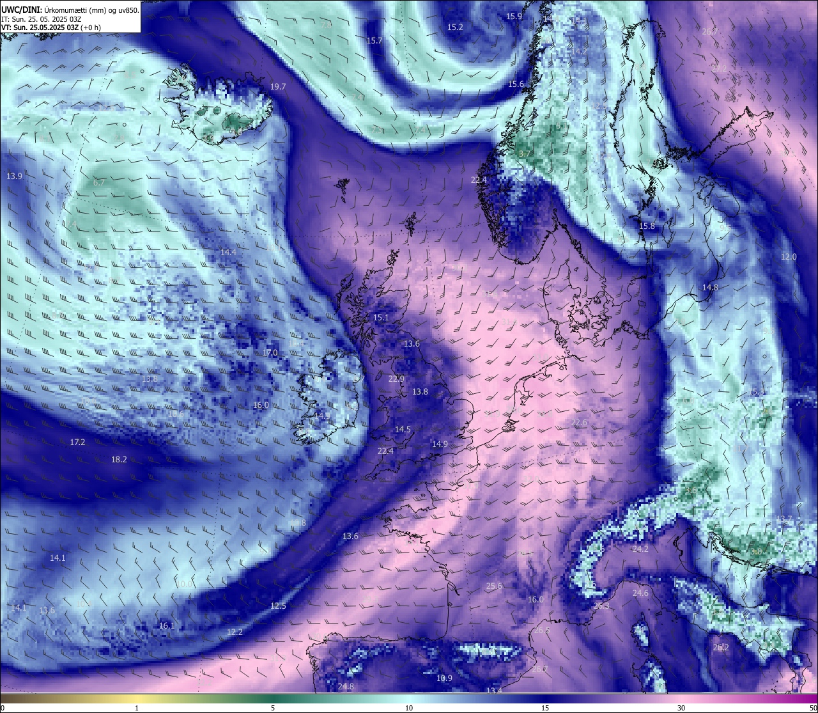Click the 22.9 value on the map
The width and height of the screenshot is (818, 713).
click(x=396, y=379)
